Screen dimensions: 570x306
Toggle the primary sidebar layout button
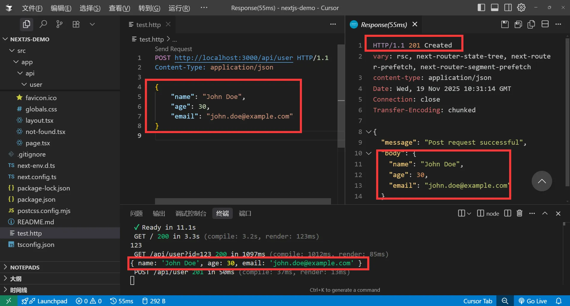pos(481,8)
